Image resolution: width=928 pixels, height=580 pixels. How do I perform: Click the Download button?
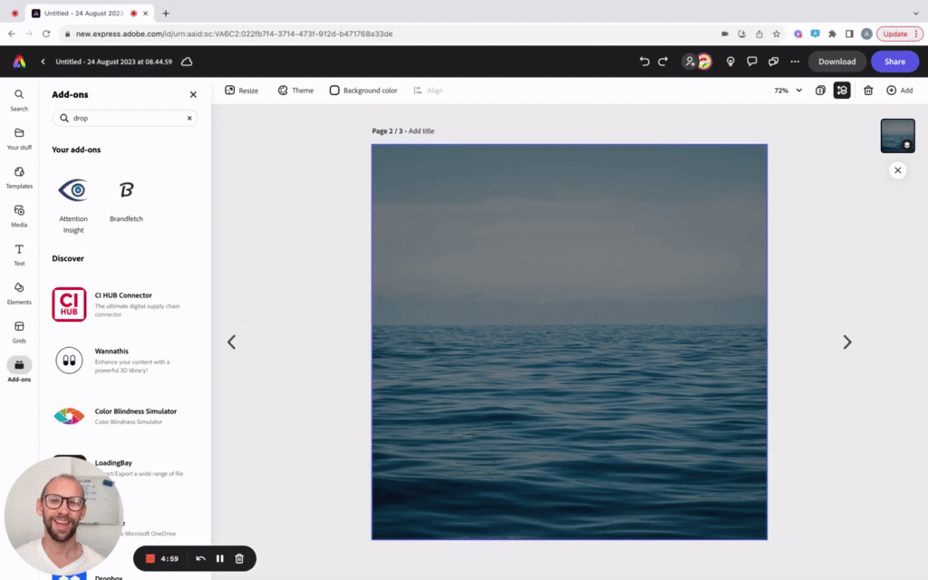836,62
